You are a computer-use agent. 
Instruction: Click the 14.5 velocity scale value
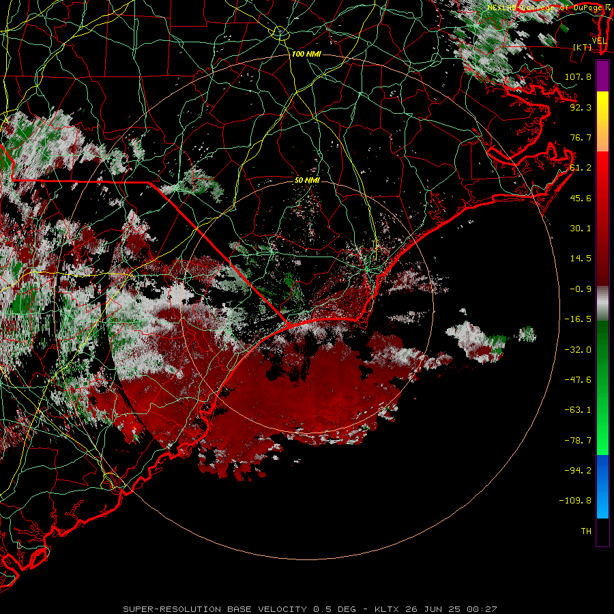point(581,259)
